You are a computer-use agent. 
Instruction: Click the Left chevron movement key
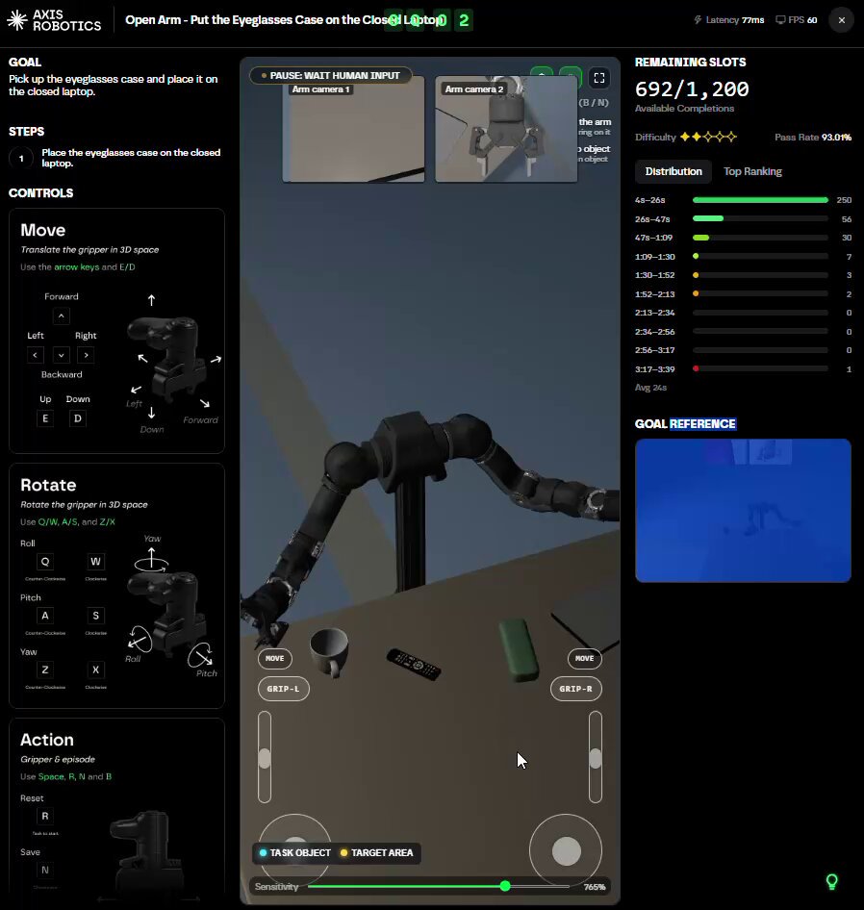(x=36, y=355)
